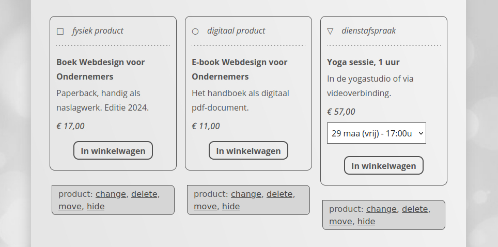Hide the Yoga sessie product
498x247 pixels.
[x=366, y=222]
